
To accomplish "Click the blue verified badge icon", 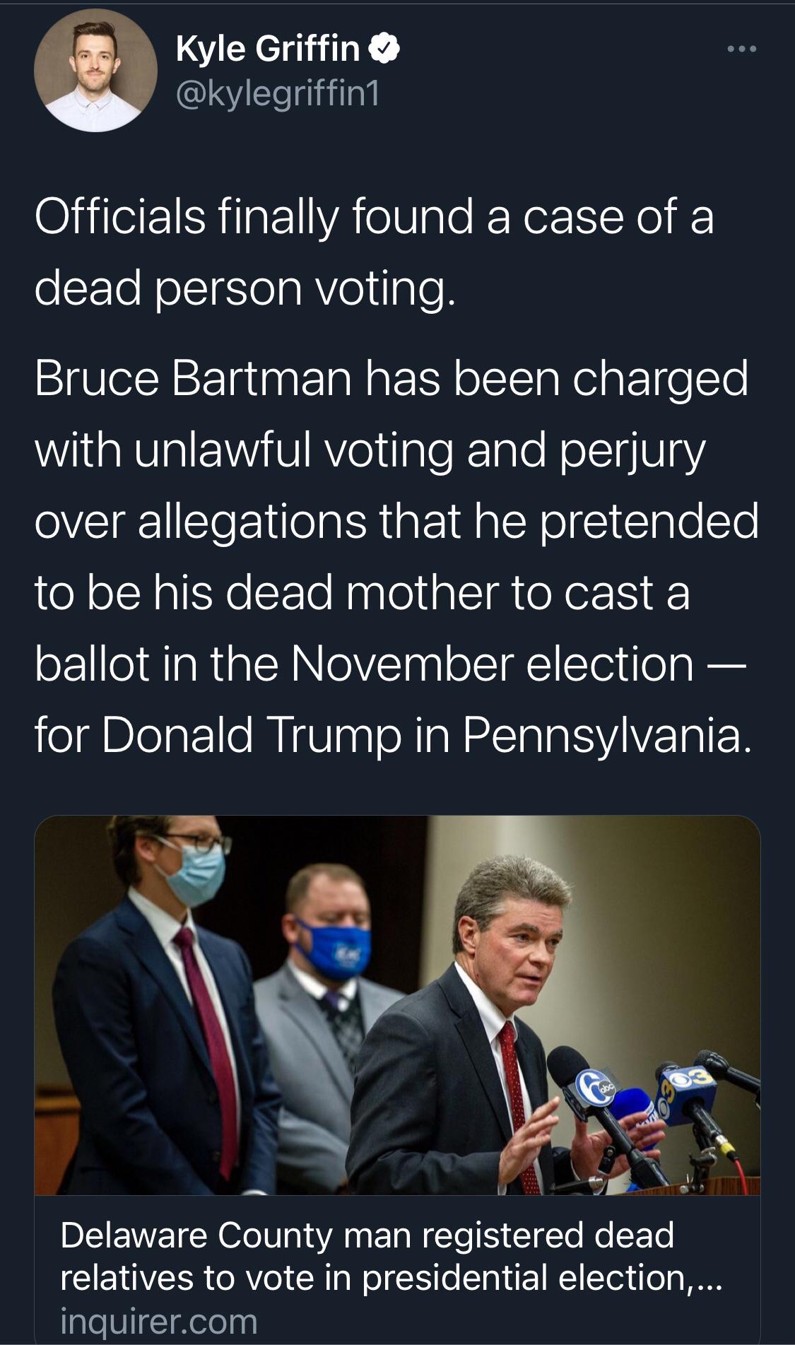I will pyautogui.click(x=386, y=49).
